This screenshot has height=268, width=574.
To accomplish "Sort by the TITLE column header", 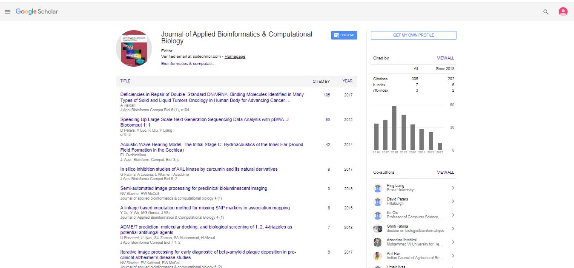I will pos(125,81).
